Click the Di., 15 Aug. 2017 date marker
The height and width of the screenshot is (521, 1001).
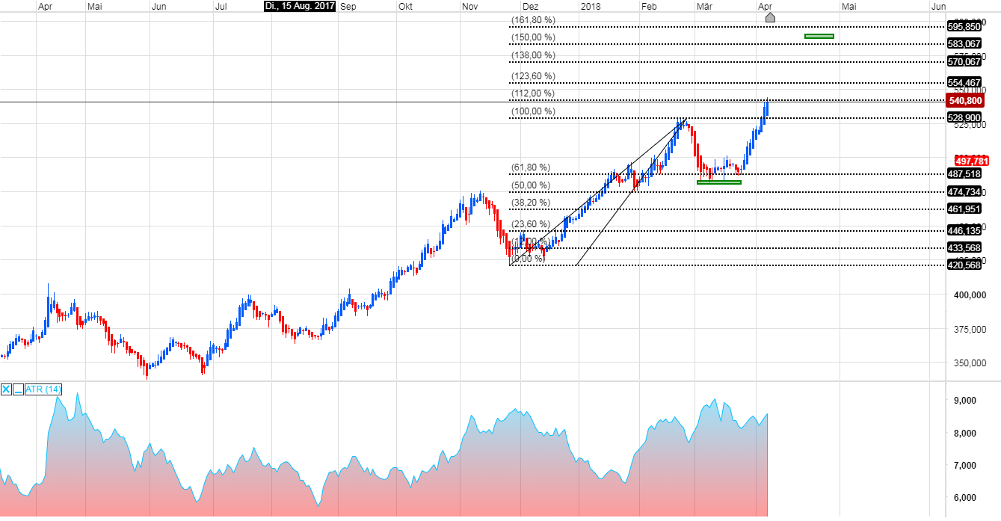pos(298,6)
